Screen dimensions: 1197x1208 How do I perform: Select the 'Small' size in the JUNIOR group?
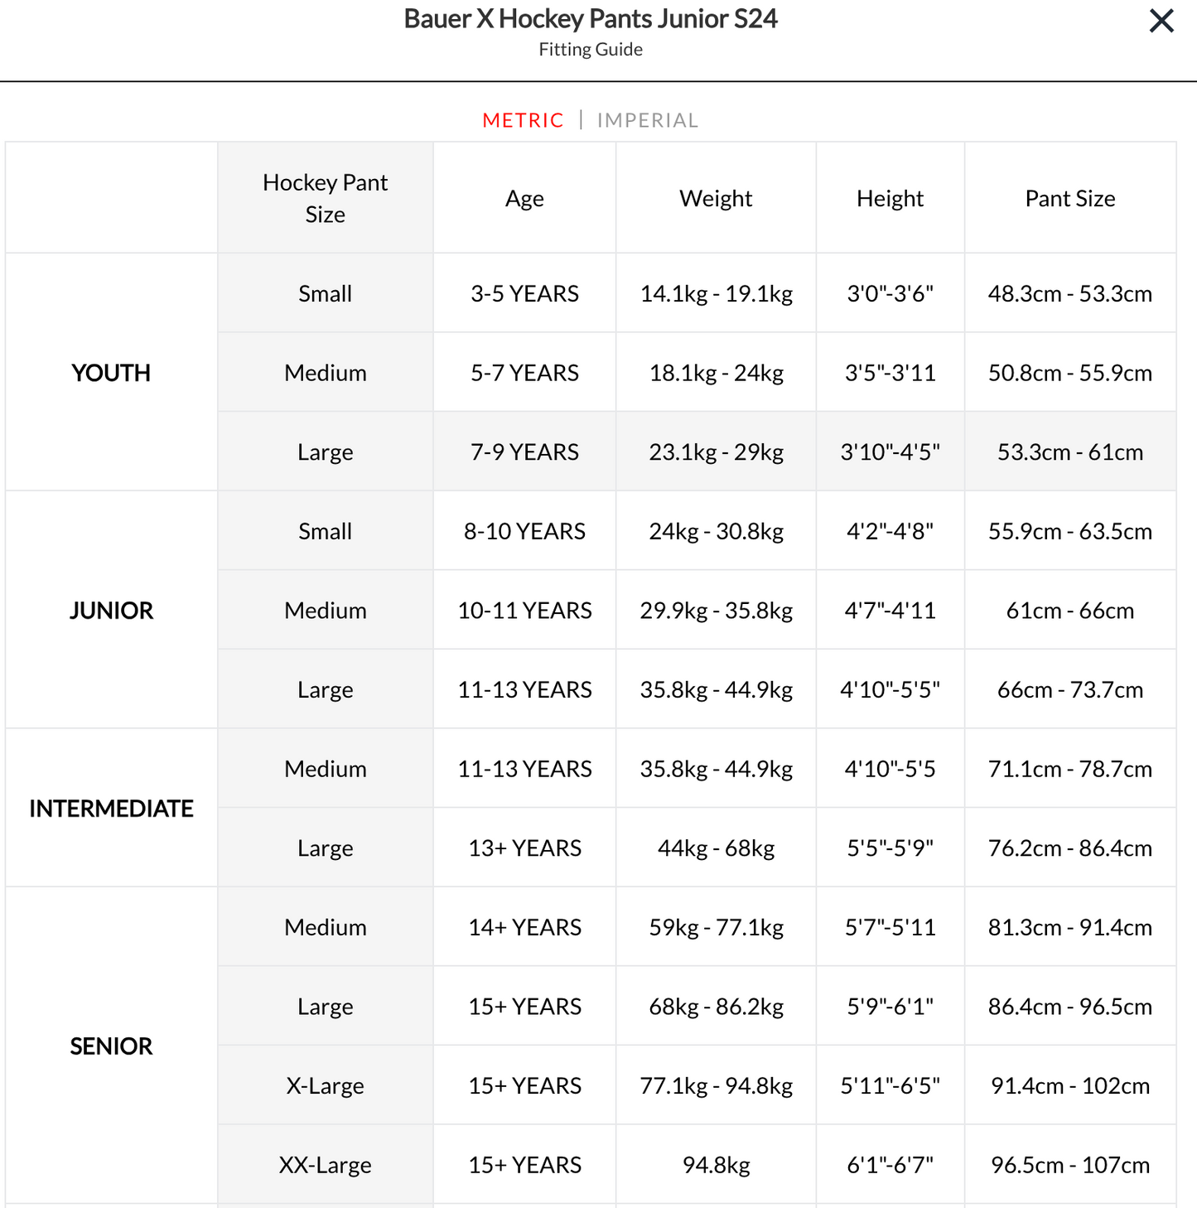pyautogui.click(x=326, y=531)
